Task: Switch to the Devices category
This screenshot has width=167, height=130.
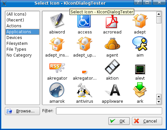Action: tap(22, 37)
